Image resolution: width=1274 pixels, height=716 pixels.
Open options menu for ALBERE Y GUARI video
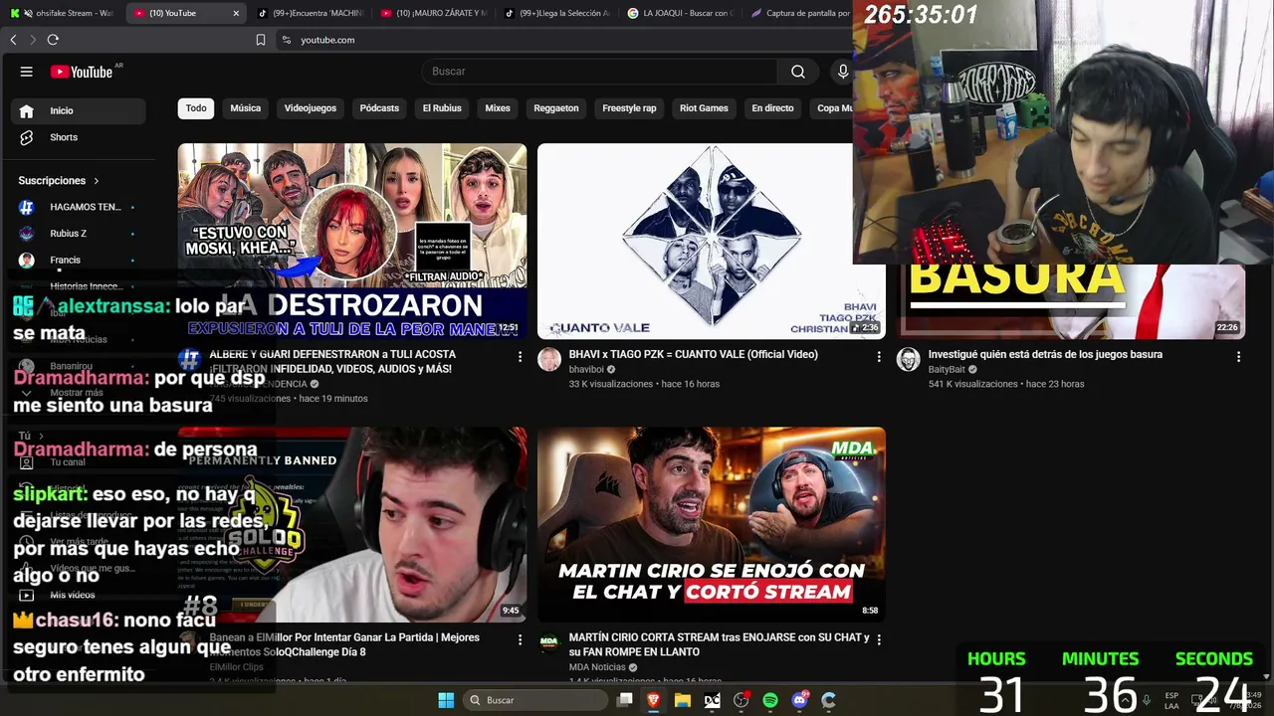coord(520,356)
